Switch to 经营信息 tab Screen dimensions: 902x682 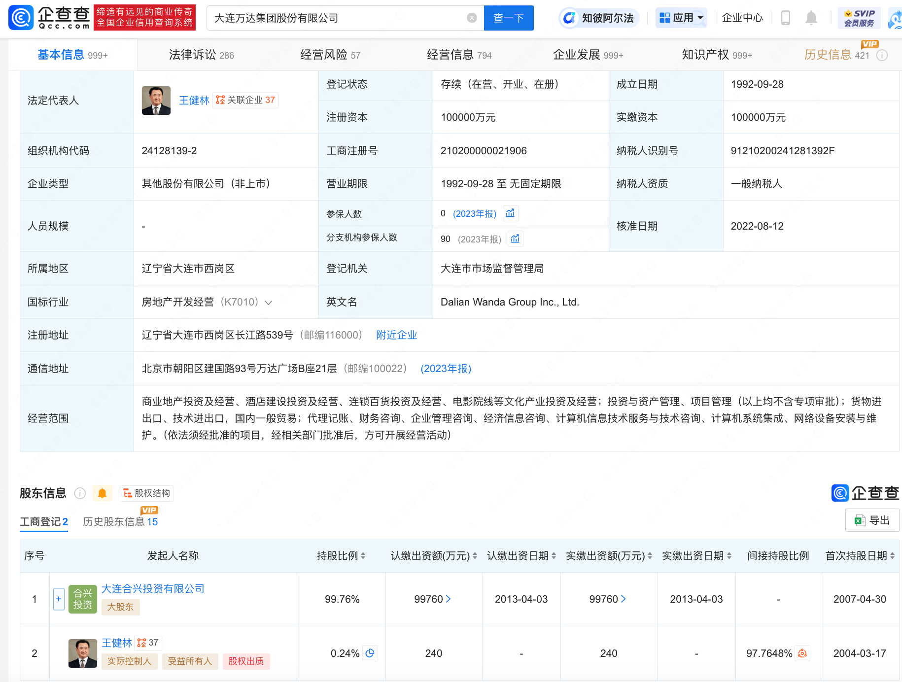[x=459, y=55]
